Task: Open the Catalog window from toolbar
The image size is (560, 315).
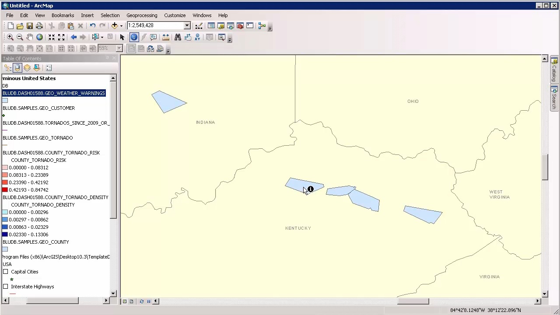Action: tap(221, 26)
